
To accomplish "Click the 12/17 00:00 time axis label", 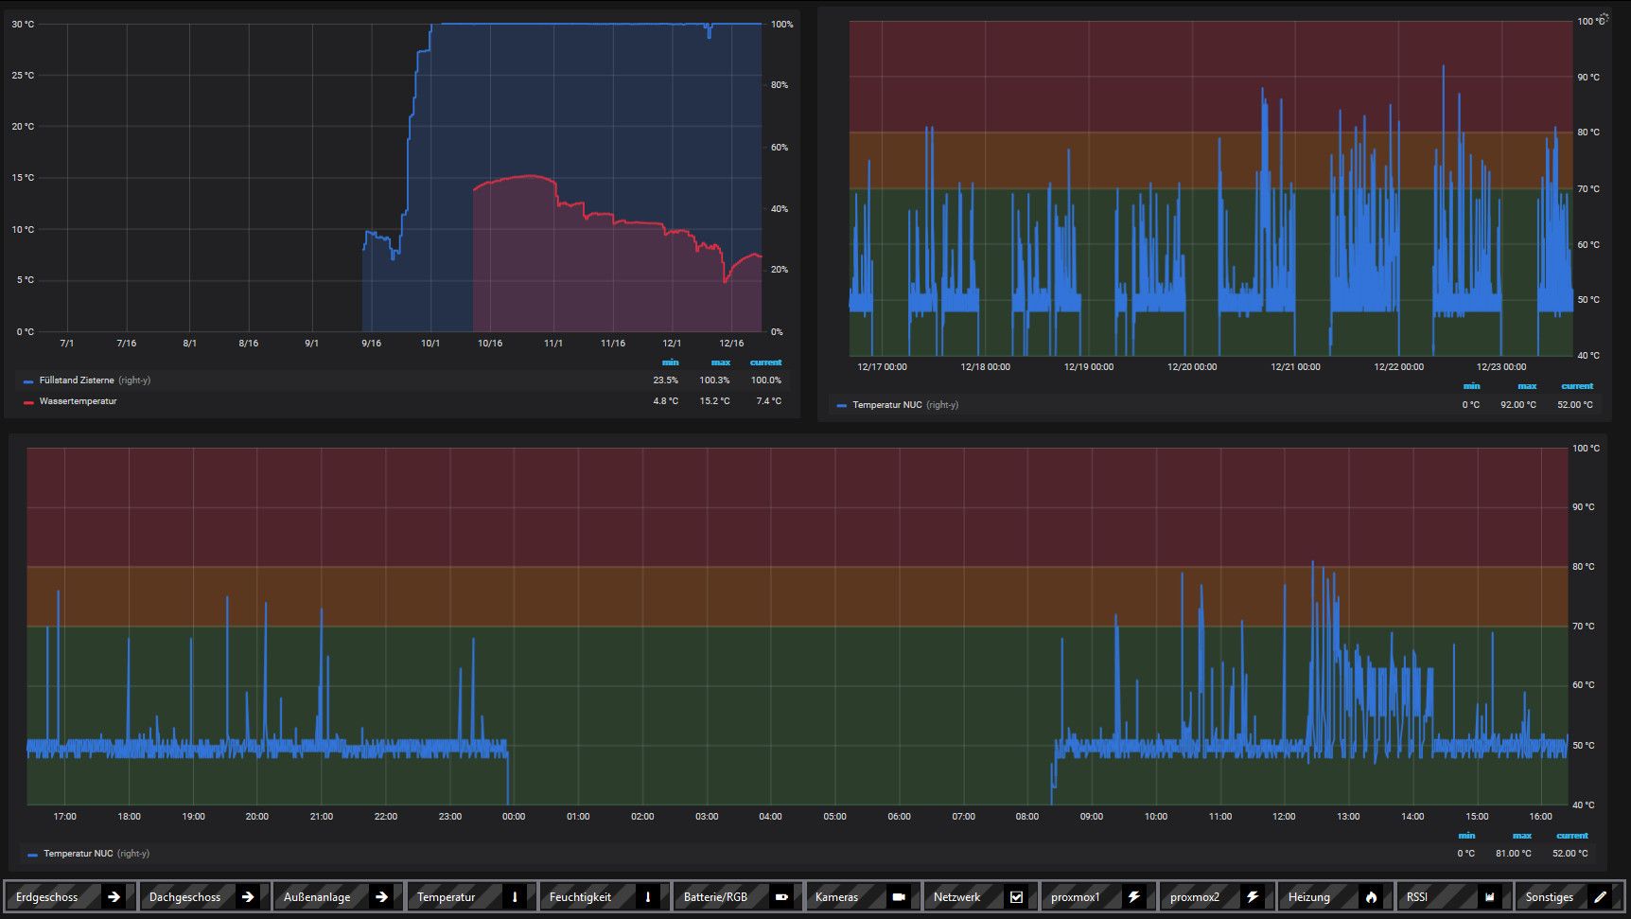I will pyautogui.click(x=882, y=367).
